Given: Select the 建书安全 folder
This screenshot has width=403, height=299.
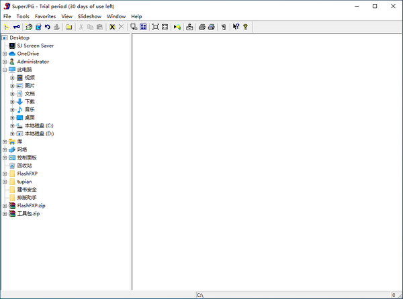Looking at the screenshot, I should coord(27,190).
